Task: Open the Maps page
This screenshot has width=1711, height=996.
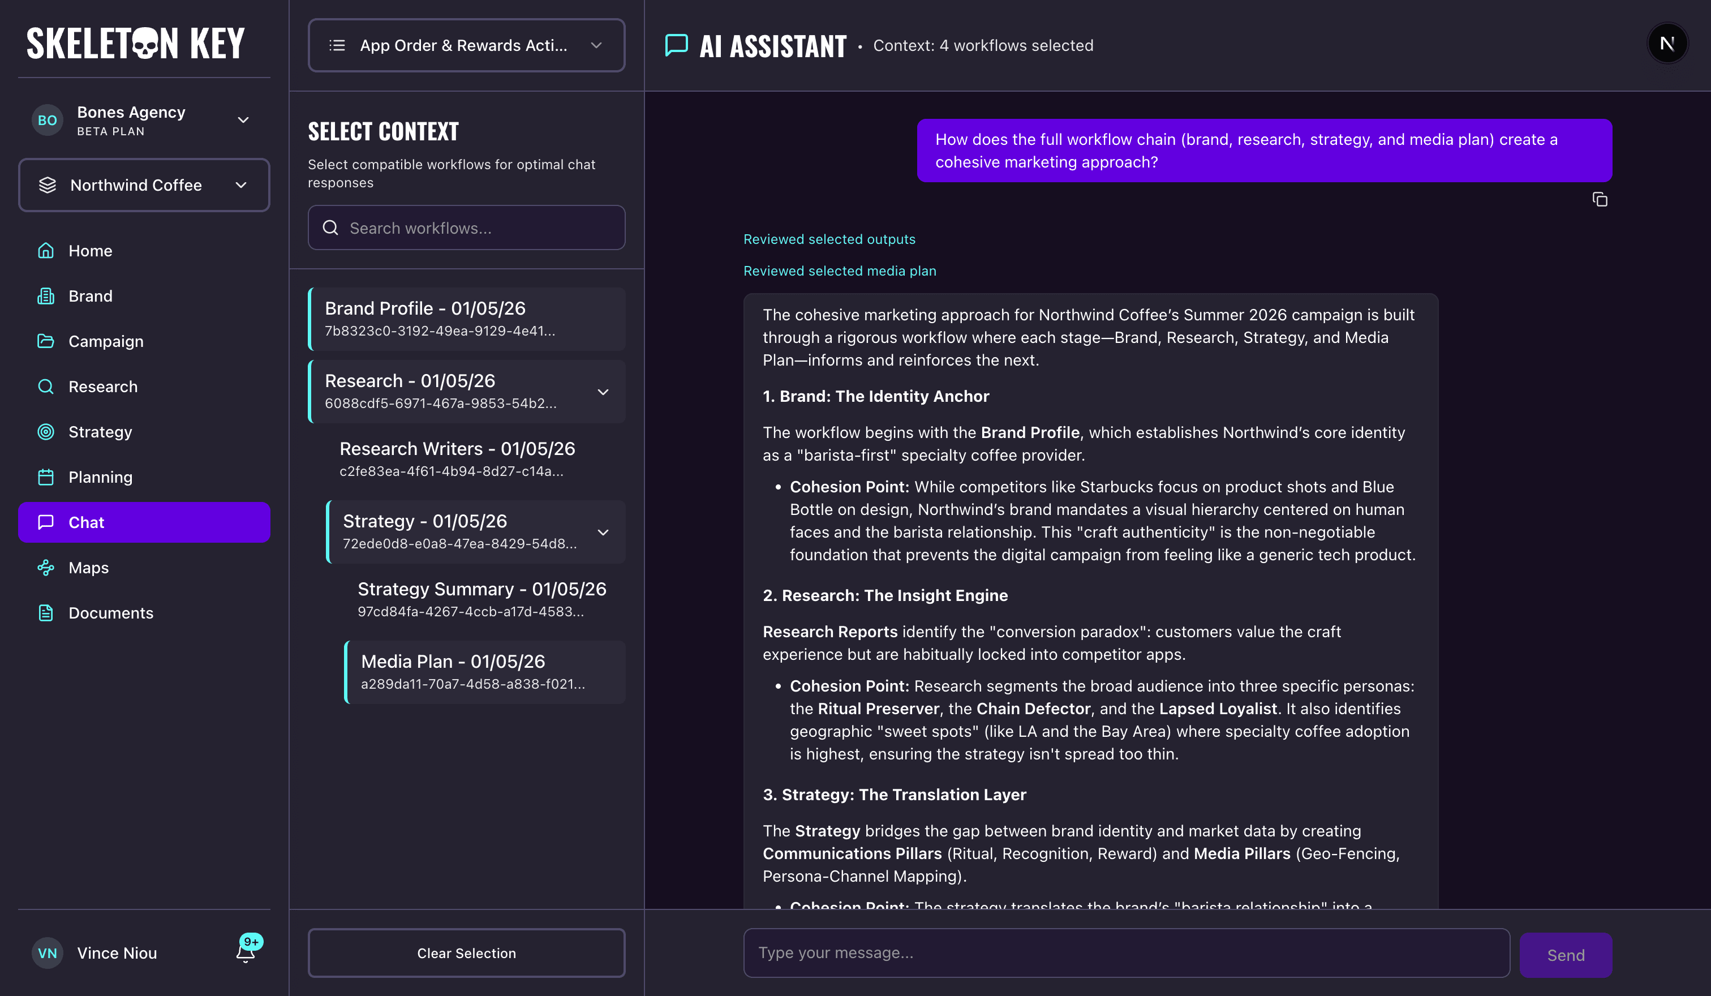Action: [x=144, y=568]
